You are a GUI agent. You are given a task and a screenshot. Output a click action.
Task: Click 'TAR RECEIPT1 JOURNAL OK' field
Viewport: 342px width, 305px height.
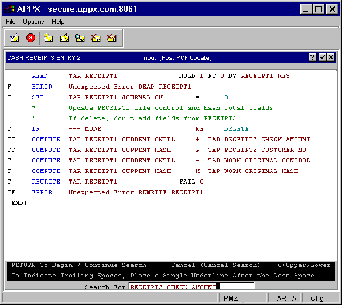[x=115, y=97]
